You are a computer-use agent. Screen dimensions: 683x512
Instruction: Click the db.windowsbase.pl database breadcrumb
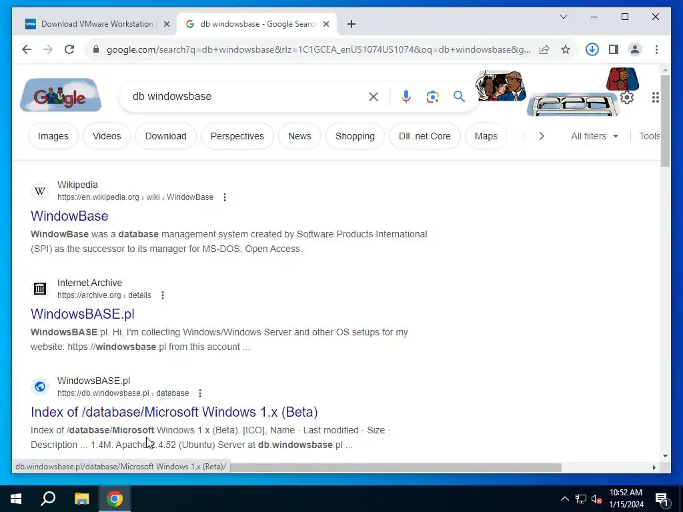pos(123,393)
